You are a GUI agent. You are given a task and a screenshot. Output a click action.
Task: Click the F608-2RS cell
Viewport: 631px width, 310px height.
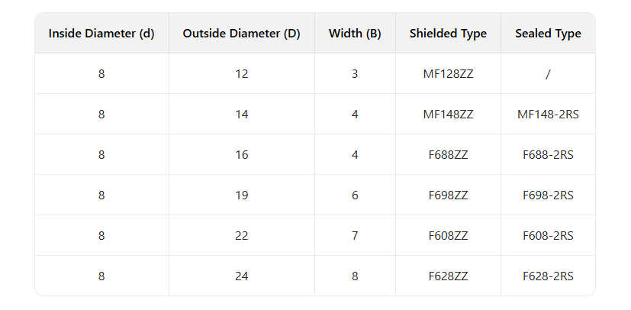[548, 236]
